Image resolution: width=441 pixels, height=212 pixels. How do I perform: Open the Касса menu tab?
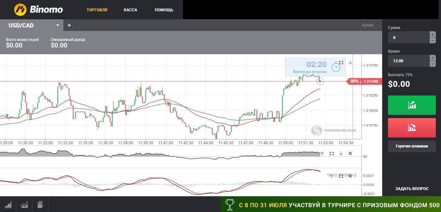130,10
